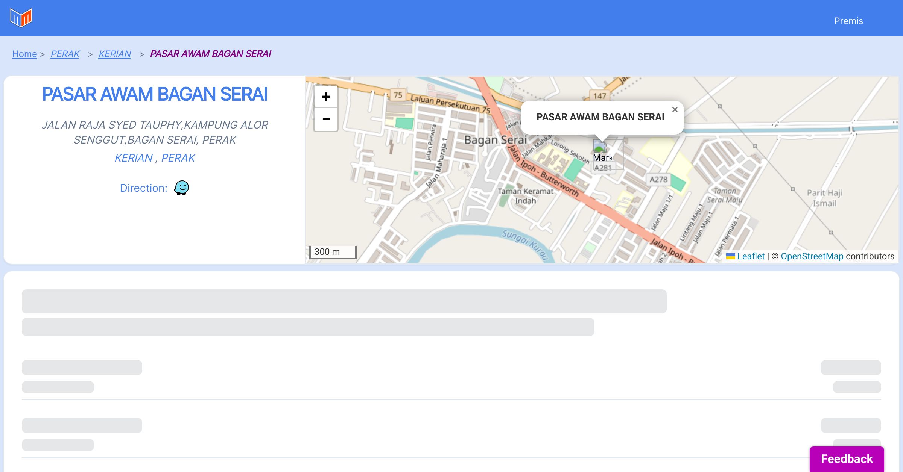903x472 pixels.
Task: Zoom out on the map
Action: [326, 120]
